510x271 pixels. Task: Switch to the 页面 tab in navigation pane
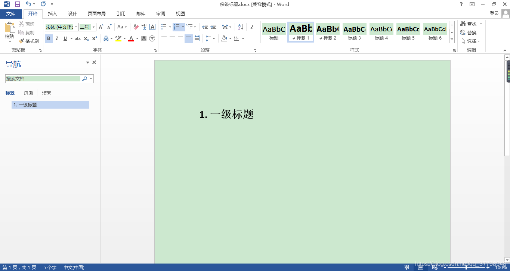coord(28,93)
